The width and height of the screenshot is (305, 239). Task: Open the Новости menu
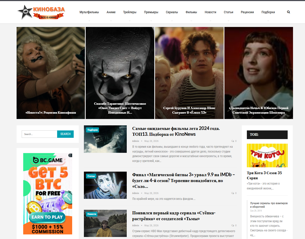[x=210, y=12]
